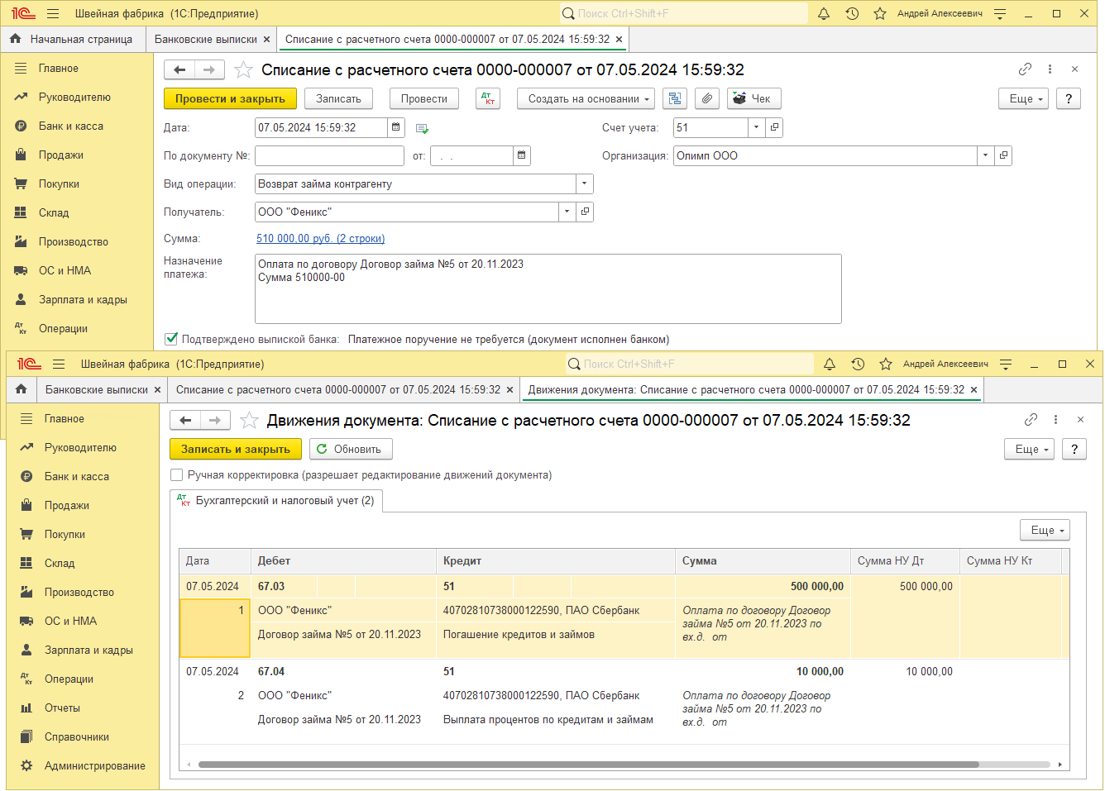Open the '510 000,00 руб. (2 строки)' link

tap(320, 238)
